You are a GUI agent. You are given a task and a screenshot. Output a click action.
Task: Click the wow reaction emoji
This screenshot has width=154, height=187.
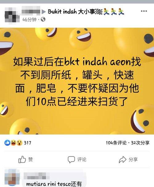tap(19, 143)
